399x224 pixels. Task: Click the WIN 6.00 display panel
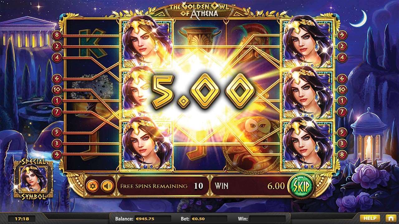[250, 186]
